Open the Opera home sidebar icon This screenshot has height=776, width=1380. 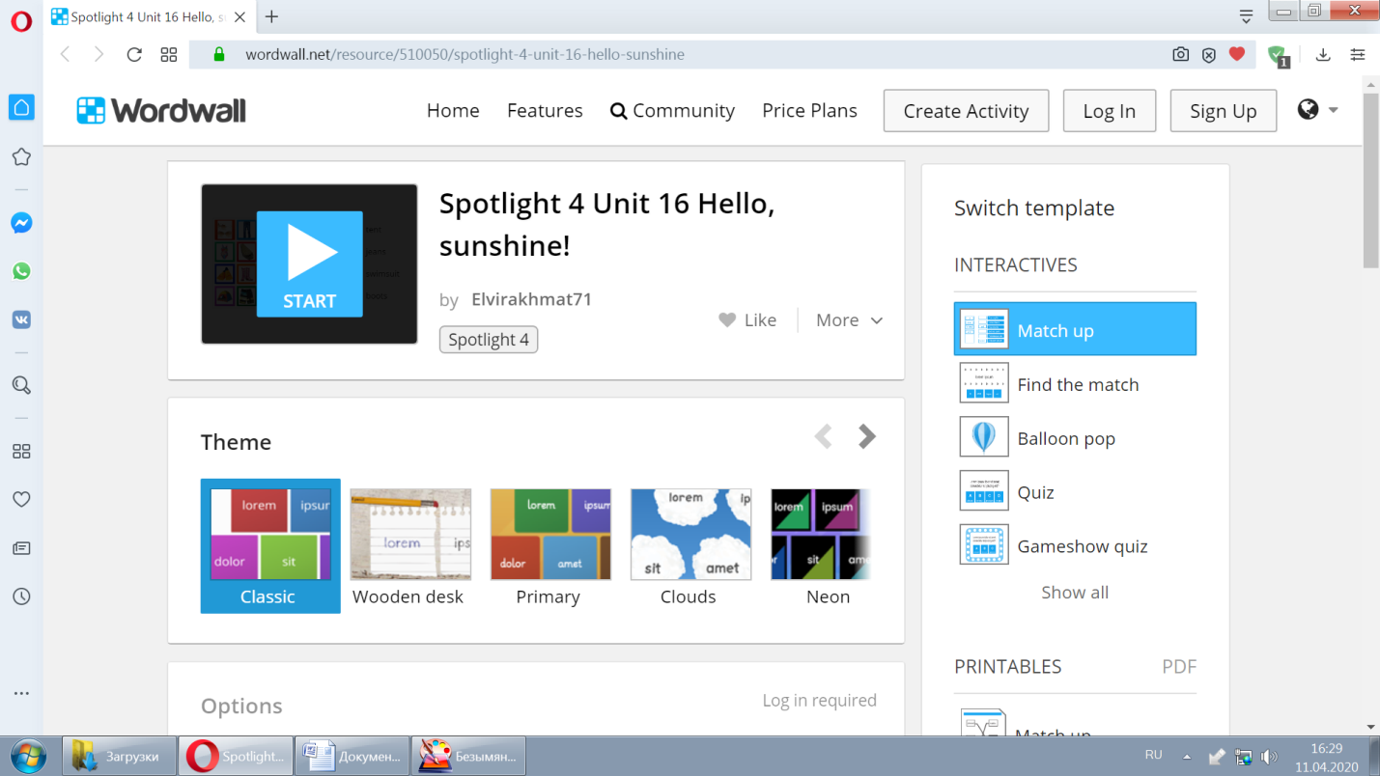click(21, 107)
